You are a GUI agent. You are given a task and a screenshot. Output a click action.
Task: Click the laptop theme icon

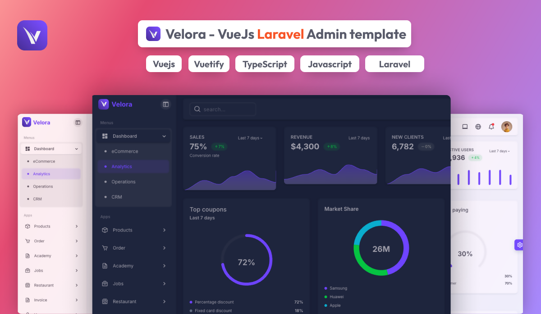[465, 127]
